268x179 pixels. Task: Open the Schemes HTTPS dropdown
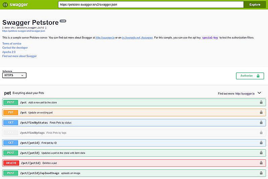(x=14, y=75)
